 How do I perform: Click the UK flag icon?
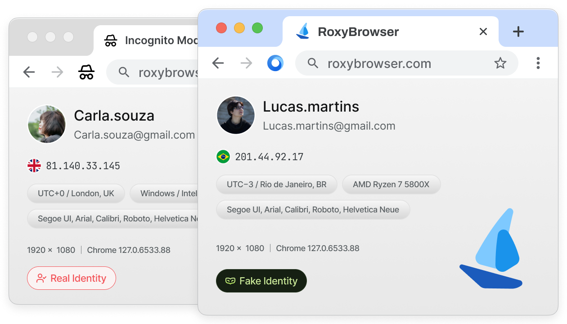34,166
